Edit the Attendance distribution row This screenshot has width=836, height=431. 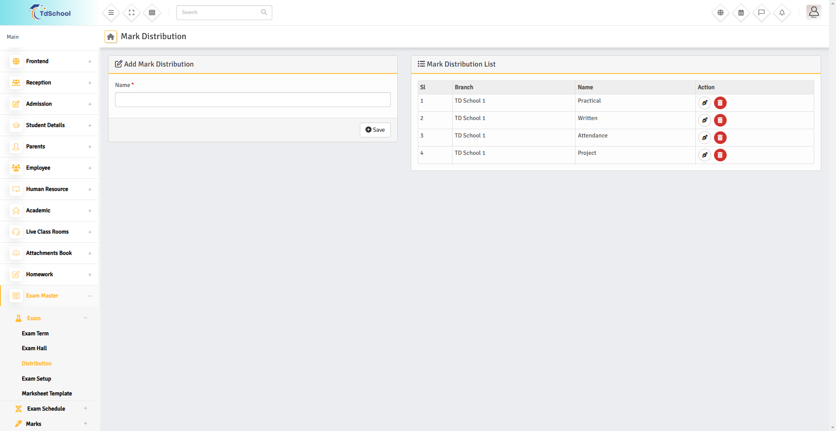(704, 138)
